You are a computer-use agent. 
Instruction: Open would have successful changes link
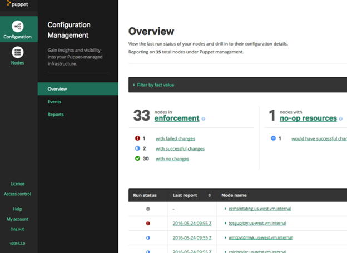tap(319, 138)
